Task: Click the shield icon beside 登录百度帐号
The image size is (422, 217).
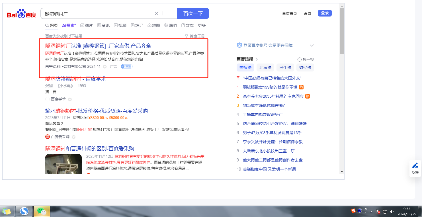Action: tap(239, 45)
